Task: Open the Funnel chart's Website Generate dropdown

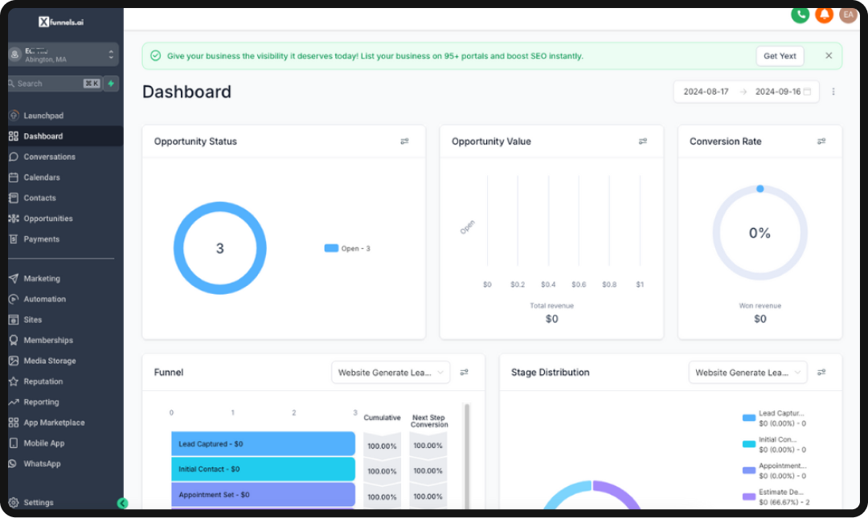Action: 391,372
